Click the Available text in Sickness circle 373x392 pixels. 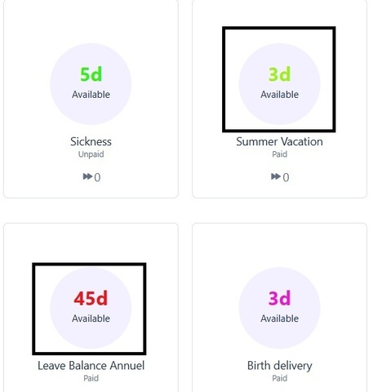tap(91, 95)
